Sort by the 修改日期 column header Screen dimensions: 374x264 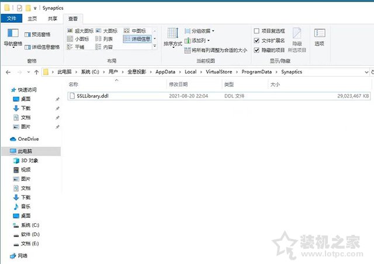click(x=194, y=84)
